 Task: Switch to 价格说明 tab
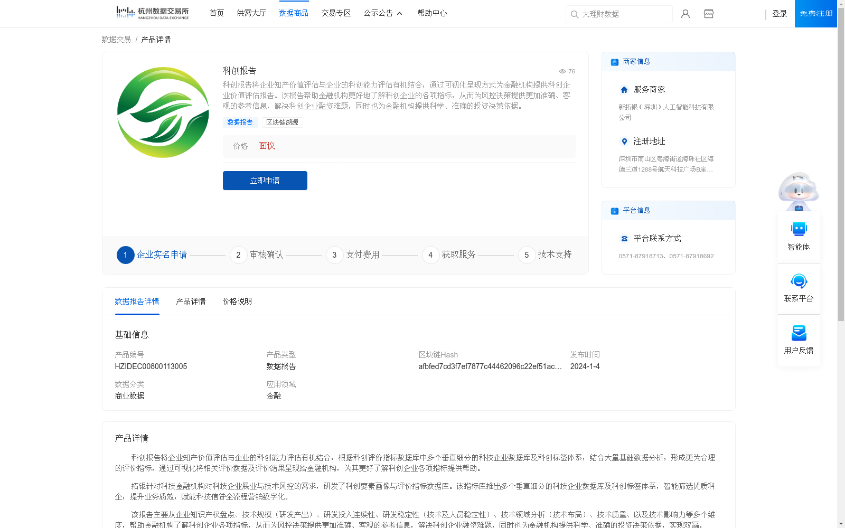tap(237, 301)
